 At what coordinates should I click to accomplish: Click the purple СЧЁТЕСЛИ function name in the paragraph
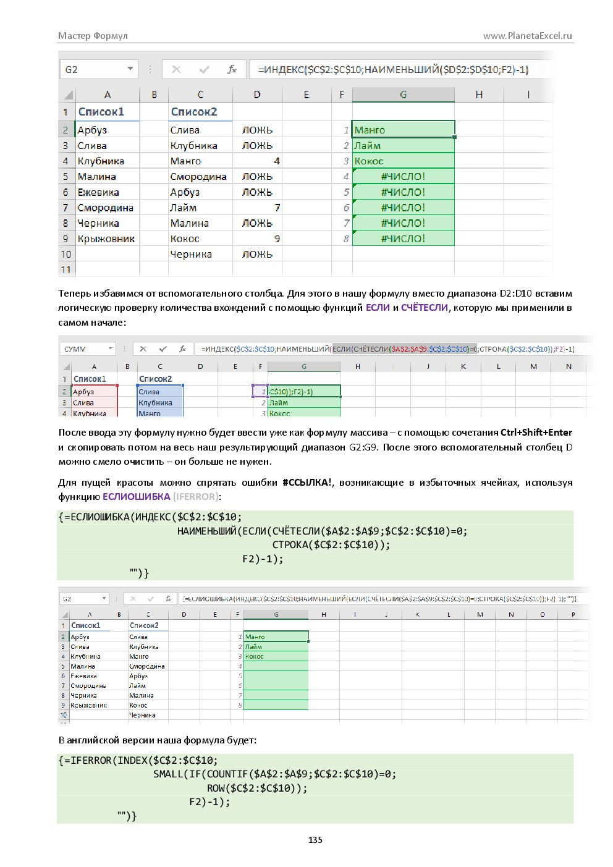(x=425, y=308)
